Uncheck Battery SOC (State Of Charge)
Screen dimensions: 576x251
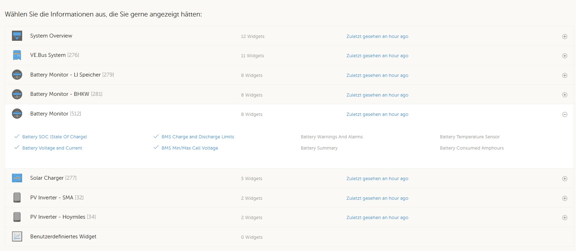[x=50, y=137]
